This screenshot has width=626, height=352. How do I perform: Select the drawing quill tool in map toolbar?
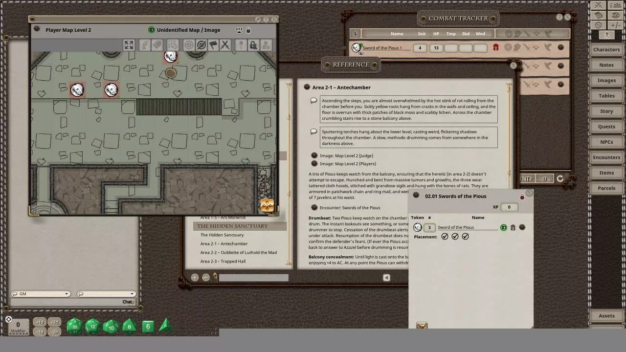[145, 45]
